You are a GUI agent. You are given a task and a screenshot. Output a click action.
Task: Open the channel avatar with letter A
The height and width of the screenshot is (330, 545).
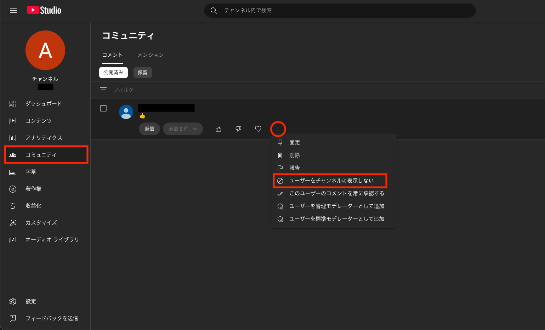[45, 50]
